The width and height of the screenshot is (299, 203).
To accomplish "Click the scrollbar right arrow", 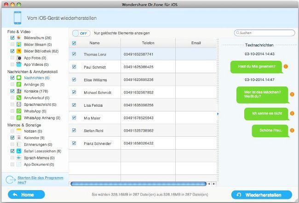I will [x=214, y=184].
